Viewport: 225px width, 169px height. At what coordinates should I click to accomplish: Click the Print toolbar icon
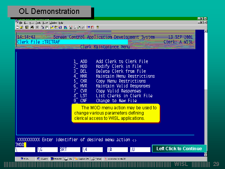(x=32, y=27)
